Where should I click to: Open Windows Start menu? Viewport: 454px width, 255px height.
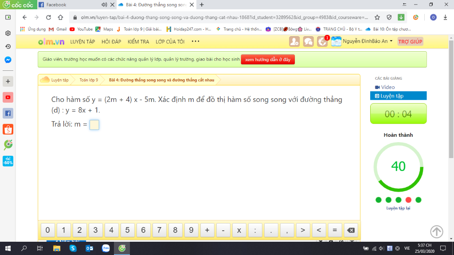[x=8, y=248]
